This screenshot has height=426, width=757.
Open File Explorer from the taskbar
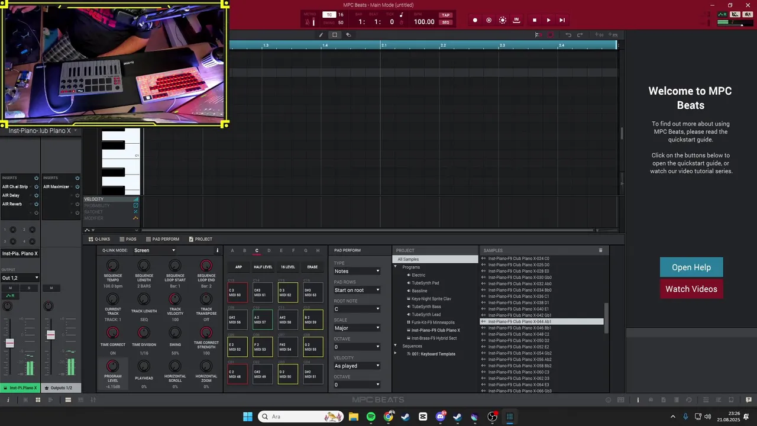pos(354,417)
